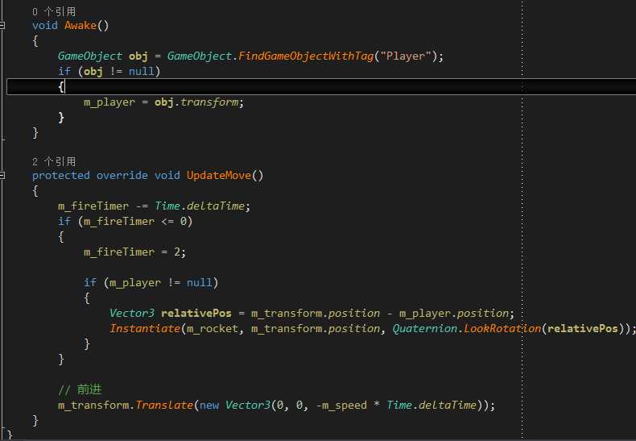This screenshot has height=441, width=636.
Task: Click 'transform' in obj.transform assignment
Action: (209, 102)
